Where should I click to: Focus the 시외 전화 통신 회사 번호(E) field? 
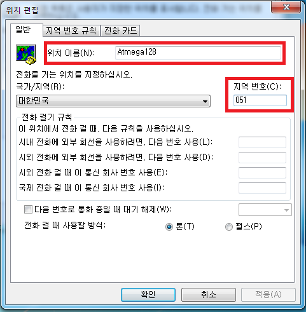tap(262, 173)
